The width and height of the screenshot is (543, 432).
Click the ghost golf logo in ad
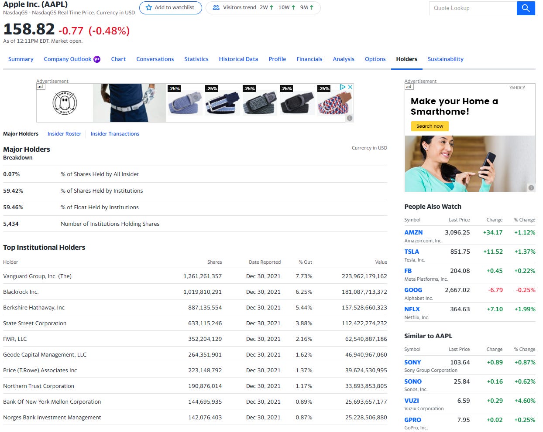(x=65, y=103)
